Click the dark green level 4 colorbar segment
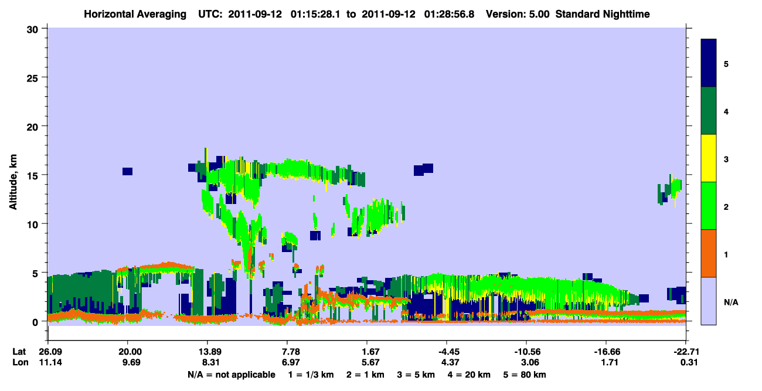Image resolution: width=762 pixels, height=391 pixels. tap(709, 111)
